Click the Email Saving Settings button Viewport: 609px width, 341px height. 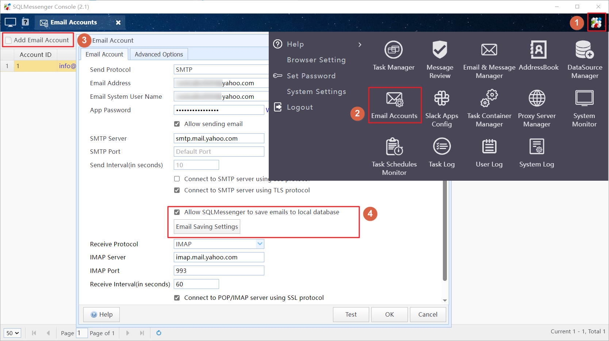pos(207,227)
